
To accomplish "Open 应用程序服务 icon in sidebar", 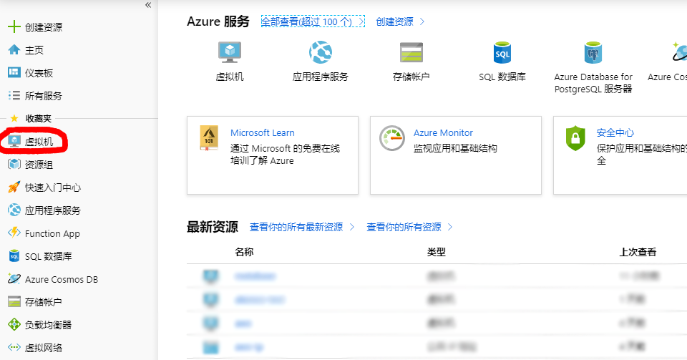I will point(14,210).
